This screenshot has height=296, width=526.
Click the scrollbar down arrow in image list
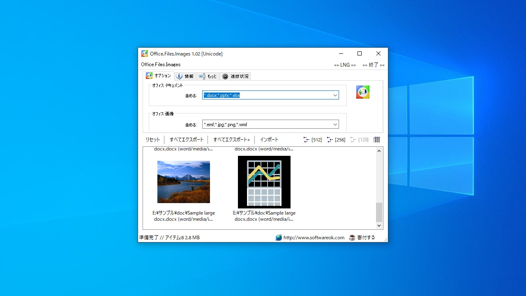pos(379,226)
